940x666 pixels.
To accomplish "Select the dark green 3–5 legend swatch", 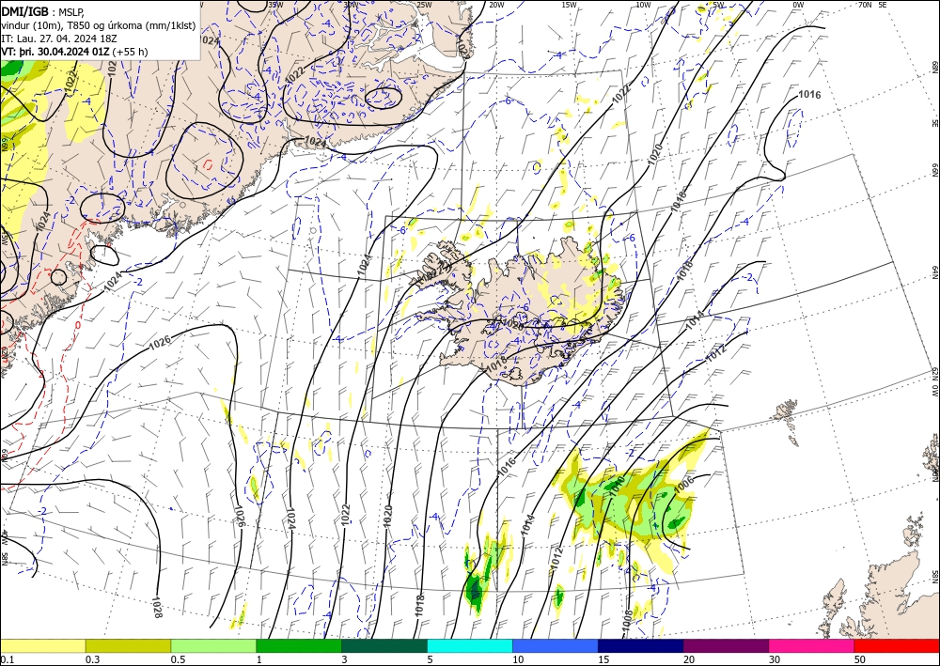I will click(384, 645).
